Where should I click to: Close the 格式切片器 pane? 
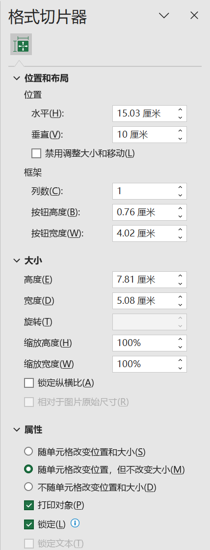point(194,15)
